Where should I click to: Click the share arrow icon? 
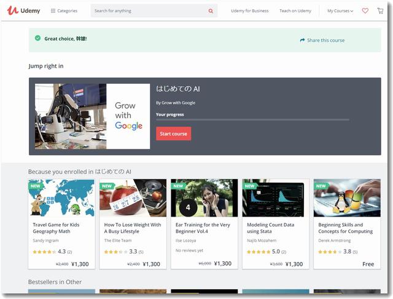tap(302, 40)
